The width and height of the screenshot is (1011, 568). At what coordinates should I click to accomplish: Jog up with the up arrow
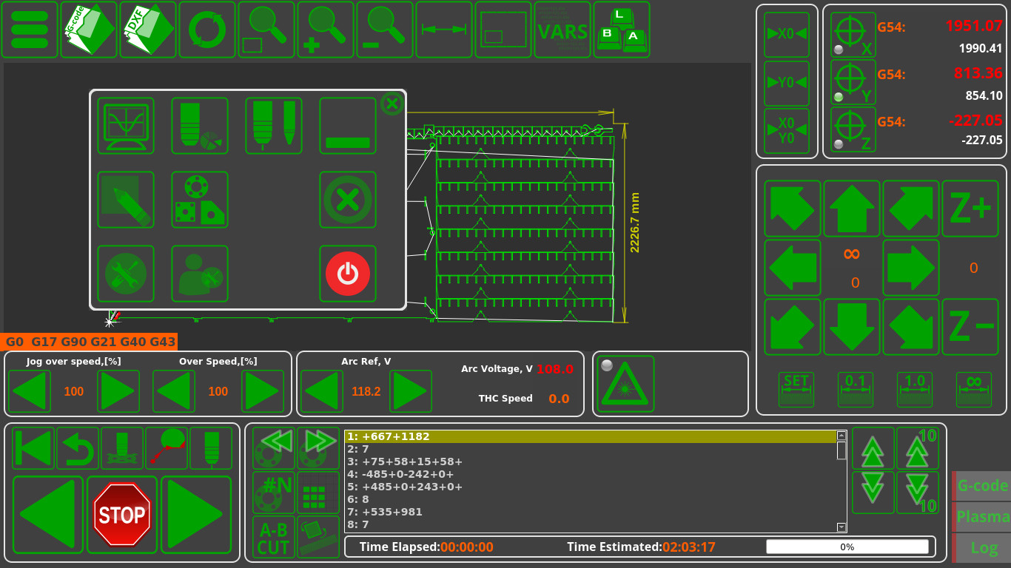pos(852,209)
